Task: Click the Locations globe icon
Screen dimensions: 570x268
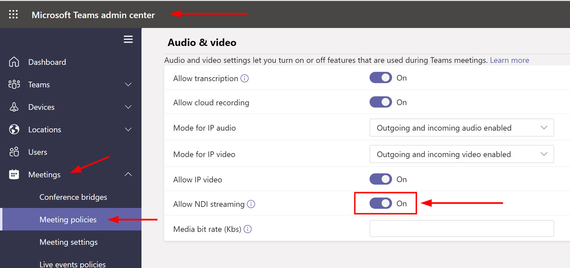Action: click(x=14, y=129)
